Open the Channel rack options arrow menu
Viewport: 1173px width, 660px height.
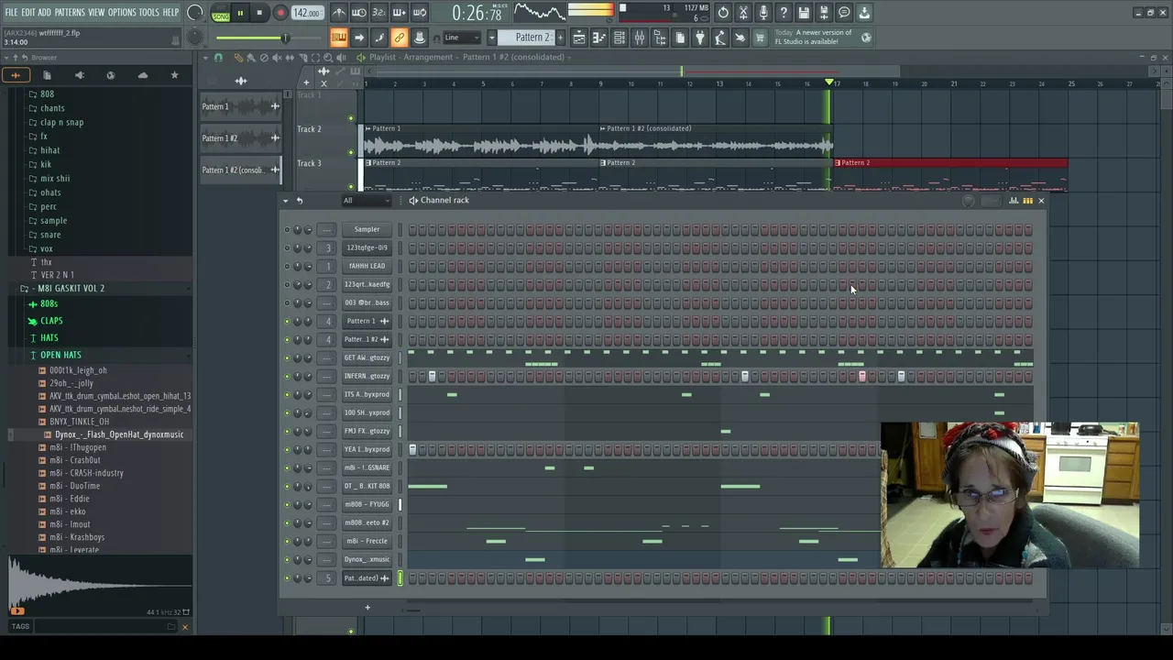(x=285, y=200)
